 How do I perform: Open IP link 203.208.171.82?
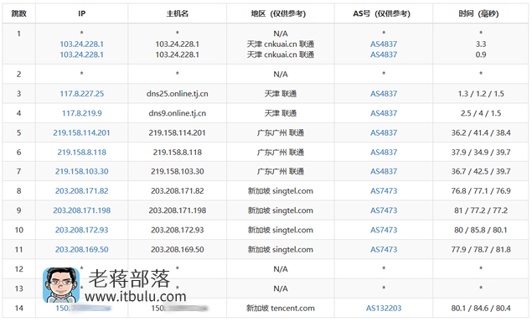(82, 191)
